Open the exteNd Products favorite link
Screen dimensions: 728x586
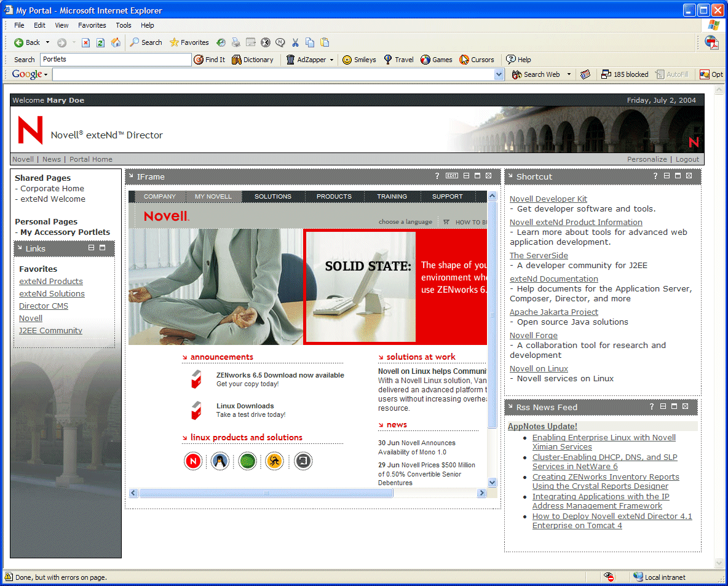pos(51,282)
